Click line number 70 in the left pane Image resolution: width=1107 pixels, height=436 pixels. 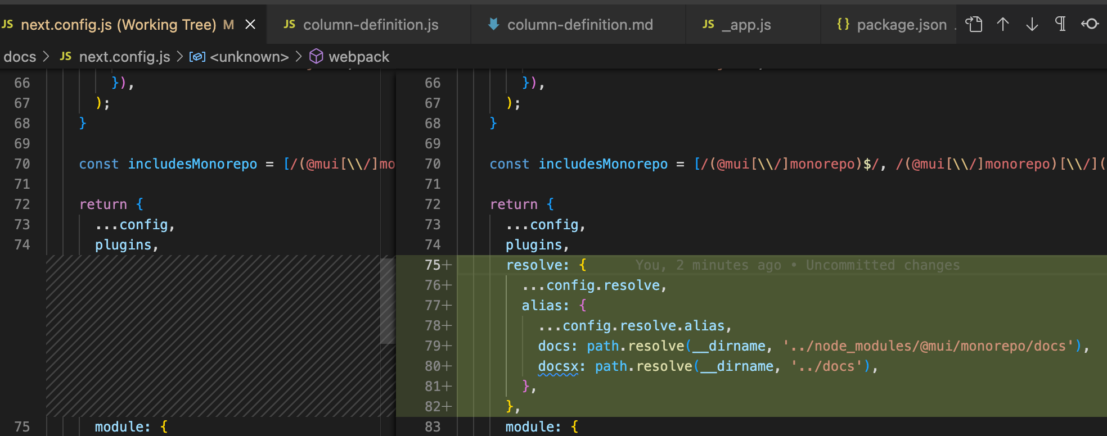pos(22,164)
